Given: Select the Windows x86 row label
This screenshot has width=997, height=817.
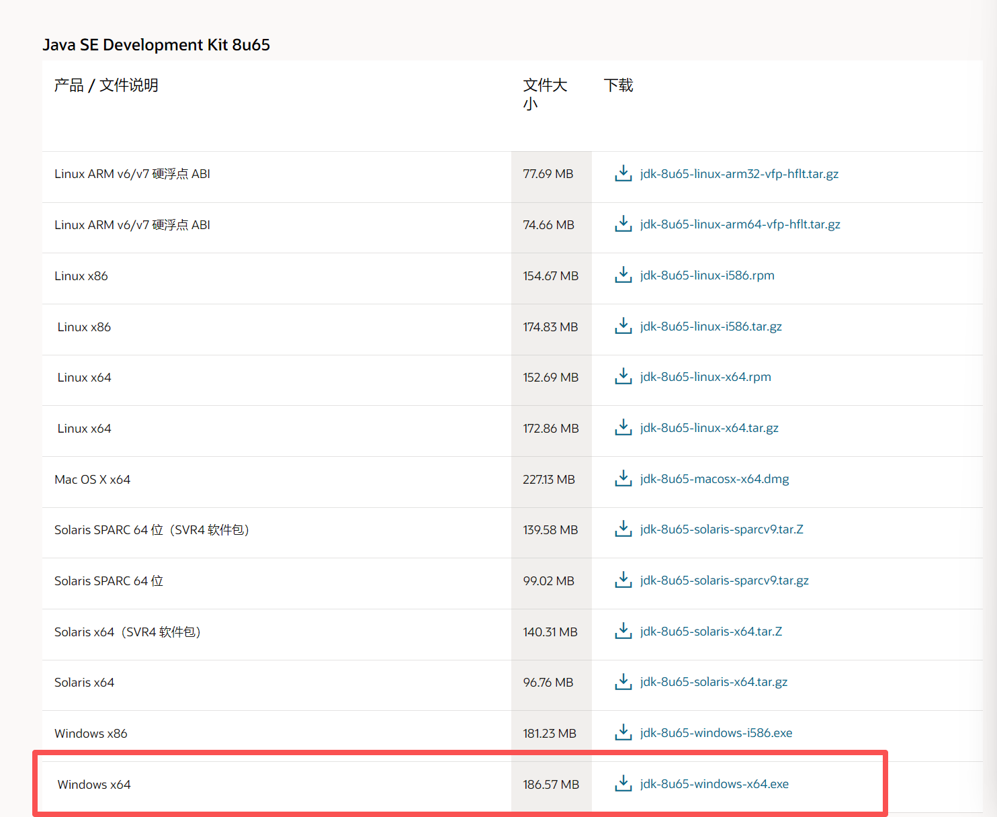Looking at the screenshot, I should pos(91,733).
